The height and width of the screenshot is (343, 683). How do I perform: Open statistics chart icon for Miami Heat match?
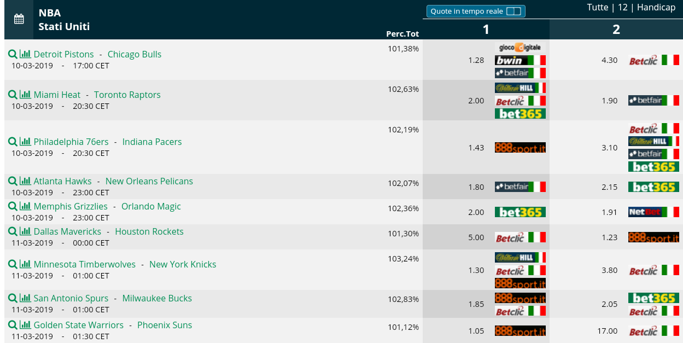click(25, 95)
